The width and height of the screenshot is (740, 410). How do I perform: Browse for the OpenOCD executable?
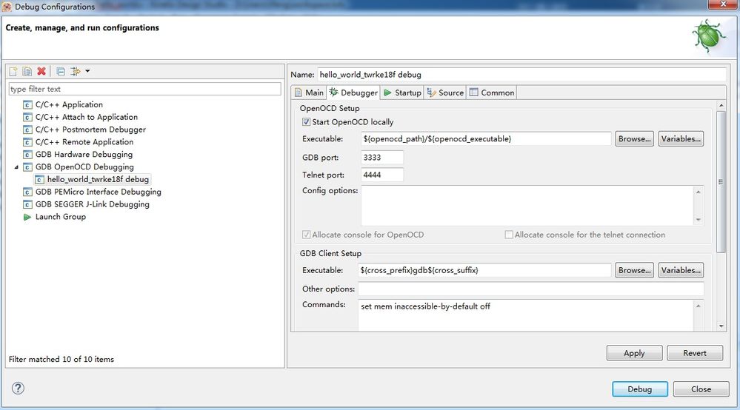pos(634,139)
